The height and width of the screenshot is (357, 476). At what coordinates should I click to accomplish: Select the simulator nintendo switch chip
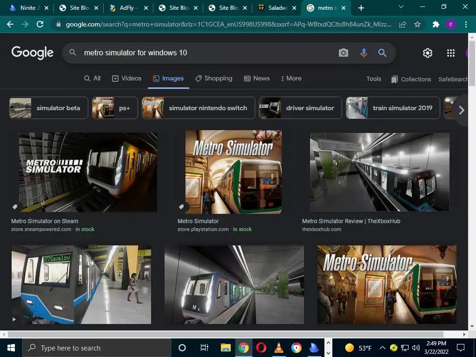tap(198, 108)
